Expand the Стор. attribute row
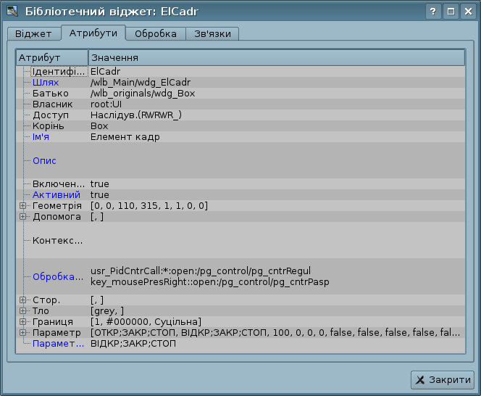481x396 pixels. click(x=23, y=300)
